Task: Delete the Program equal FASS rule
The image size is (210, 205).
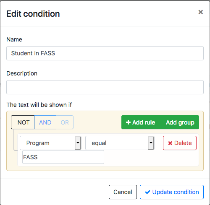Action: (x=180, y=143)
